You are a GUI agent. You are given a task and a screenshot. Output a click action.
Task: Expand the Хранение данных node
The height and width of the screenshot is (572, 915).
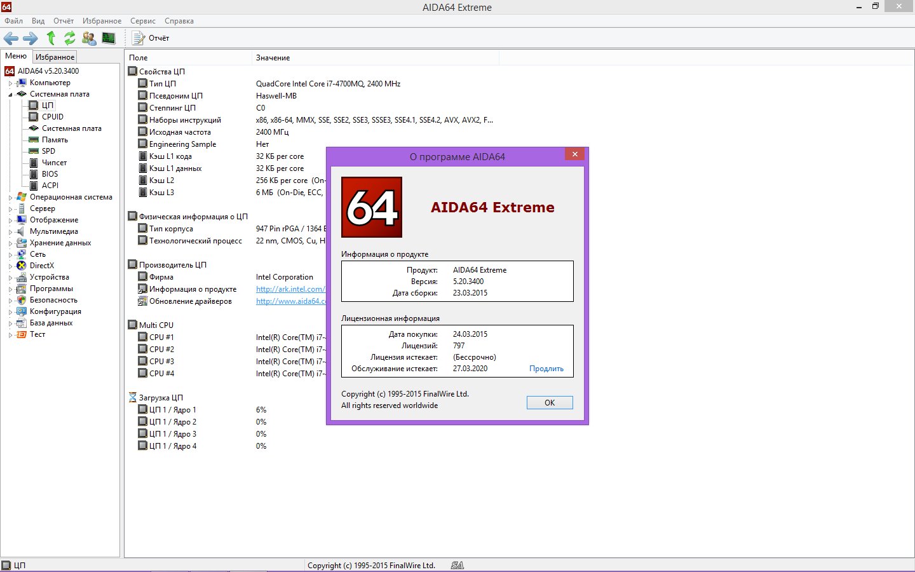(x=10, y=243)
